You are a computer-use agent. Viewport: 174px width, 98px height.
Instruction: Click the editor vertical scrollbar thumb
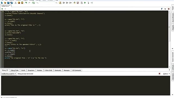coord(169,27)
